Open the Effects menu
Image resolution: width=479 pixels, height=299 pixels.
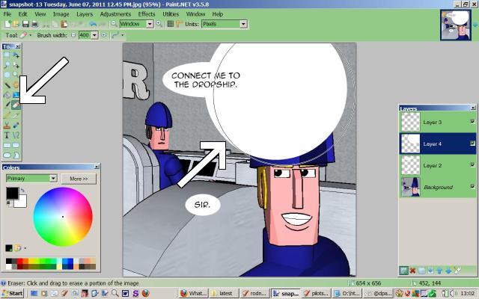pyautogui.click(x=147, y=13)
